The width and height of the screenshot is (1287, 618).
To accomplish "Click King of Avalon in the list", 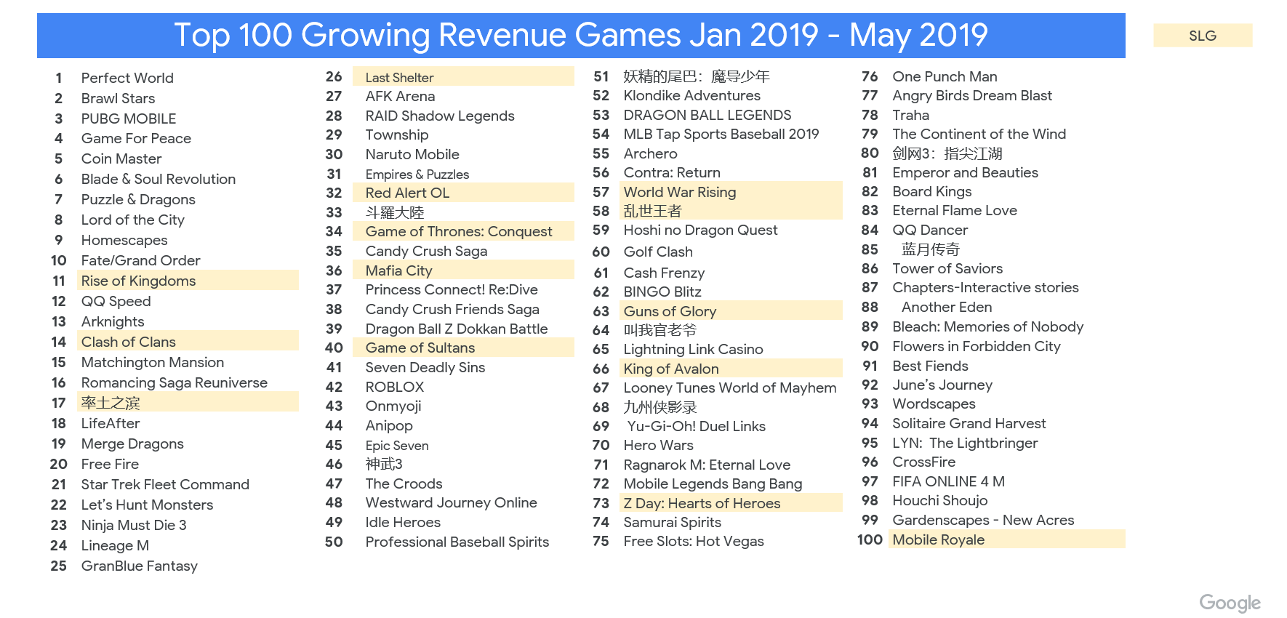I will point(670,369).
